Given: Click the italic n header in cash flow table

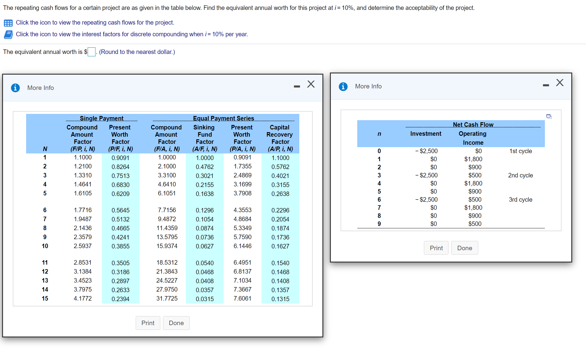Looking at the screenshot, I should pos(379,134).
